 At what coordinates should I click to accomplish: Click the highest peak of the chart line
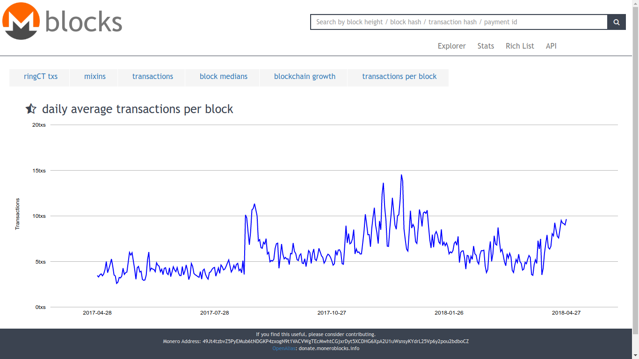[401, 175]
